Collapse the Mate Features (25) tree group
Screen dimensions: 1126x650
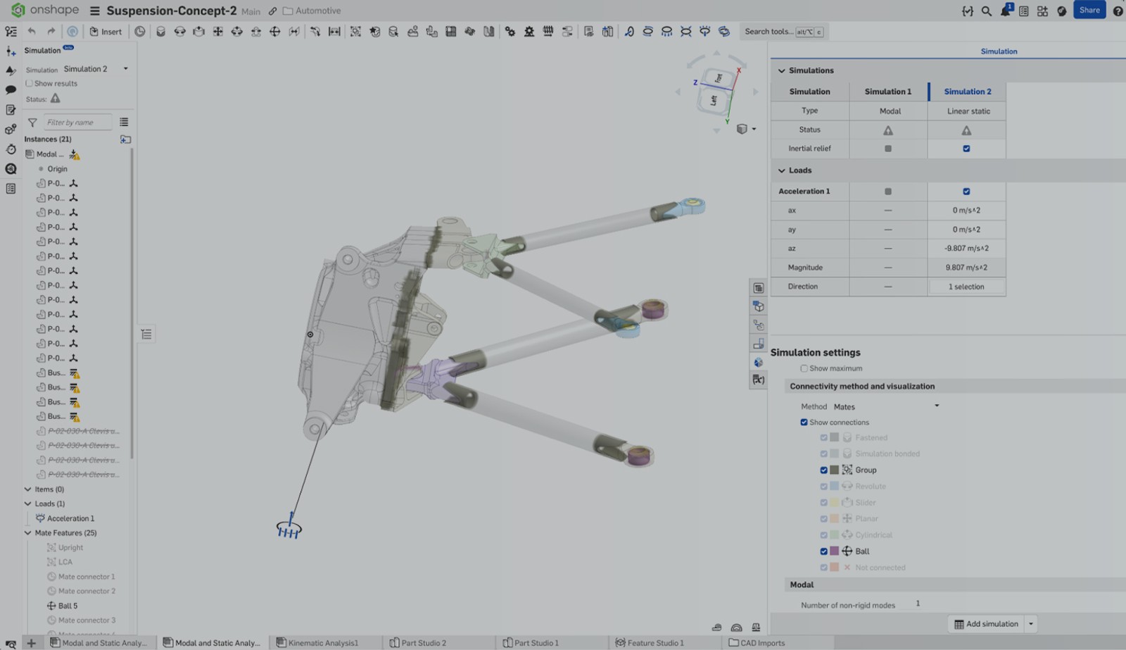pos(28,533)
